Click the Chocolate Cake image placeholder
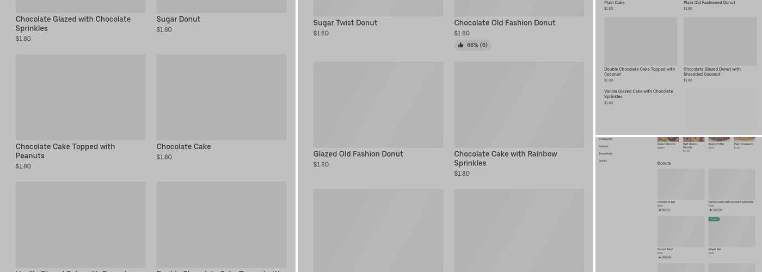The height and width of the screenshot is (272, 762). (x=221, y=97)
